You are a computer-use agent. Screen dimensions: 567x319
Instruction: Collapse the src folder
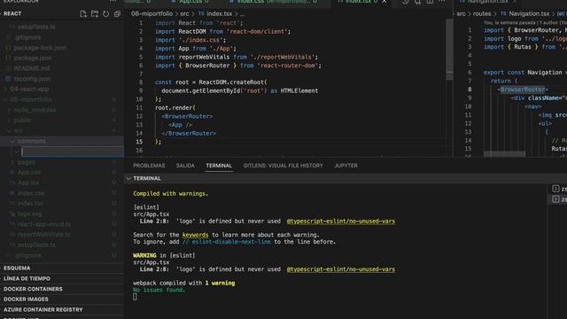coord(10,130)
